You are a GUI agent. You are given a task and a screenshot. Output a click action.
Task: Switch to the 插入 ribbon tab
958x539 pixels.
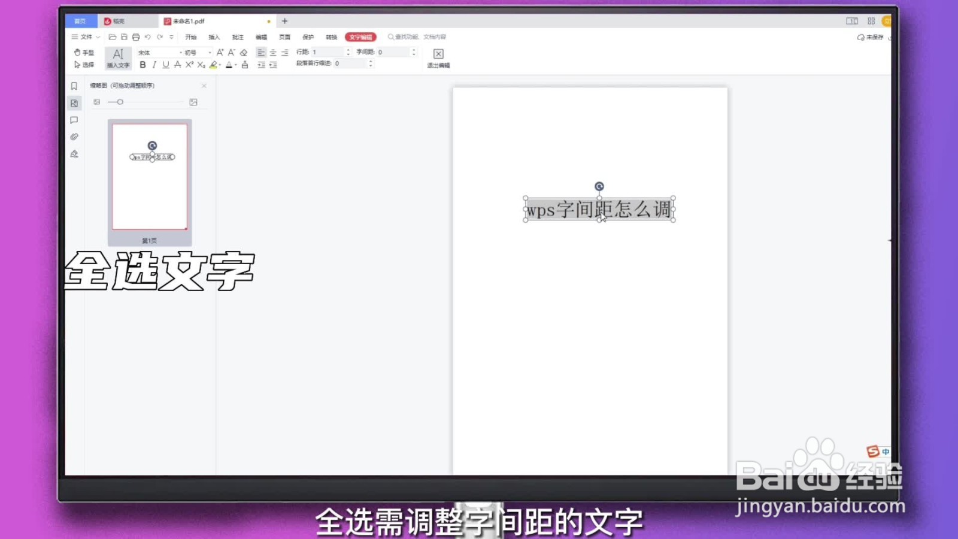click(x=214, y=37)
